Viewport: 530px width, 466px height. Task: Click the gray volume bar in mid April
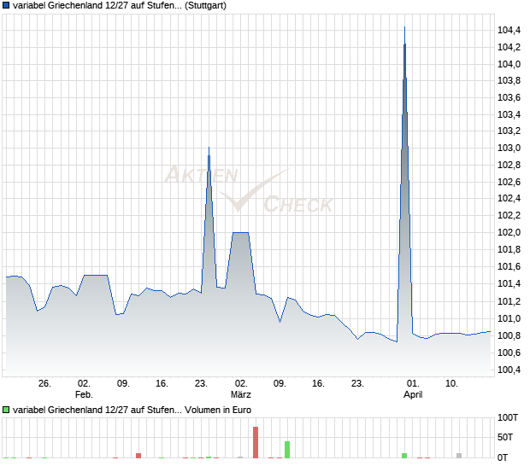click(459, 456)
